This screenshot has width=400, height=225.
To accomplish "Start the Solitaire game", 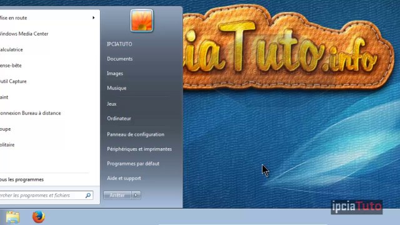I will pyautogui.click(x=7, y=145).
